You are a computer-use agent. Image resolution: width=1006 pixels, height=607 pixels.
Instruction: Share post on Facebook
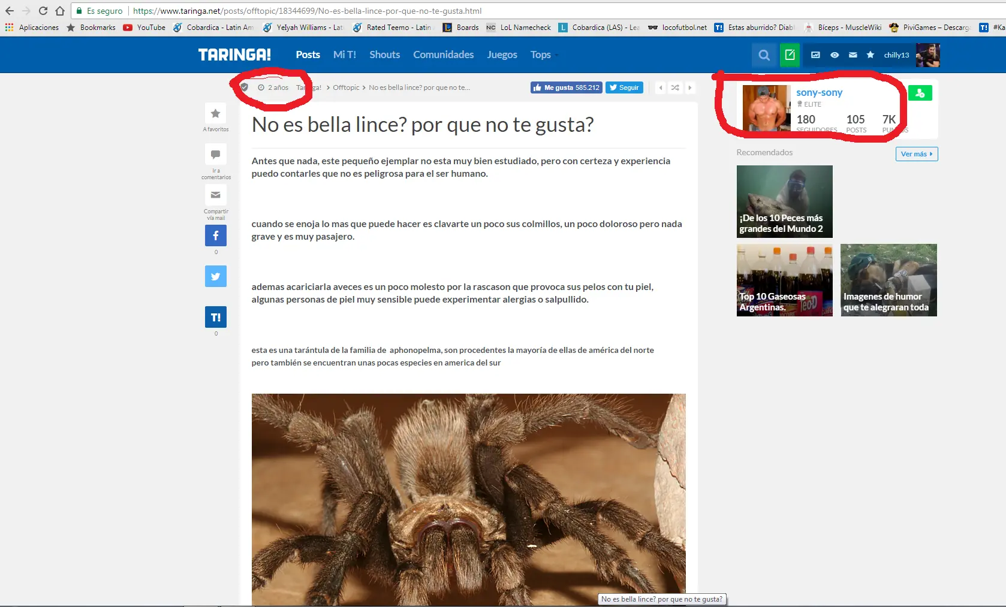(216, 235)
